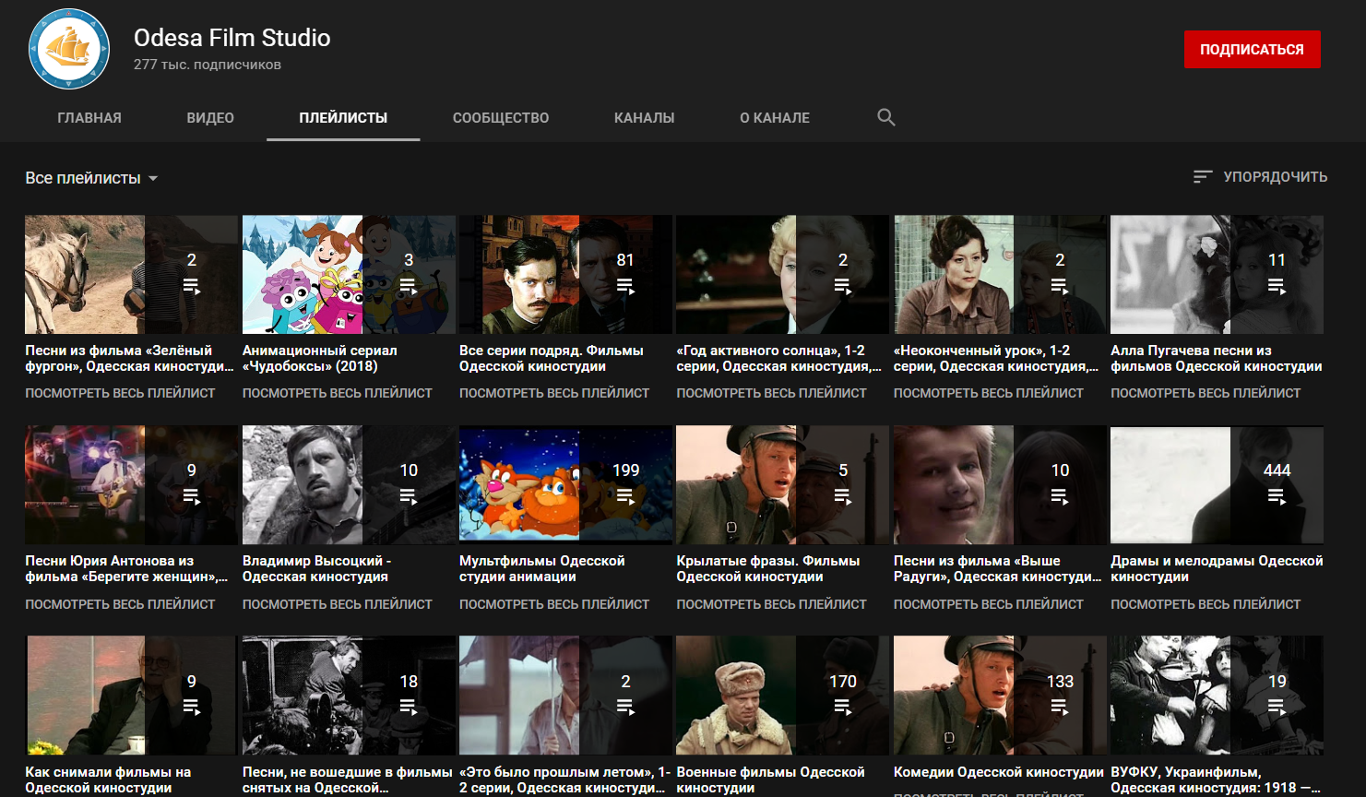Image resolution: width=1366 pixels, height=797 pixels.
Task: Open the Сообщество tab
Action: [500, 118]
